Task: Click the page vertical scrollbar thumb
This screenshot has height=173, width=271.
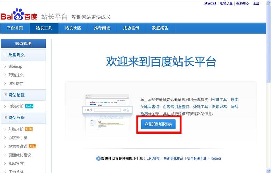Action: pos(269,43)
